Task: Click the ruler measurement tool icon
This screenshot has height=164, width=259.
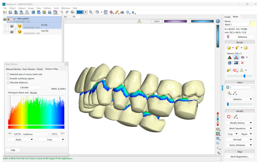Action: (117, 12)
